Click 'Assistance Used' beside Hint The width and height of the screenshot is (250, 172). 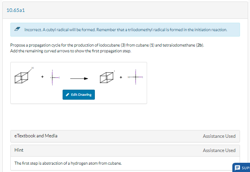click(219, 150)
